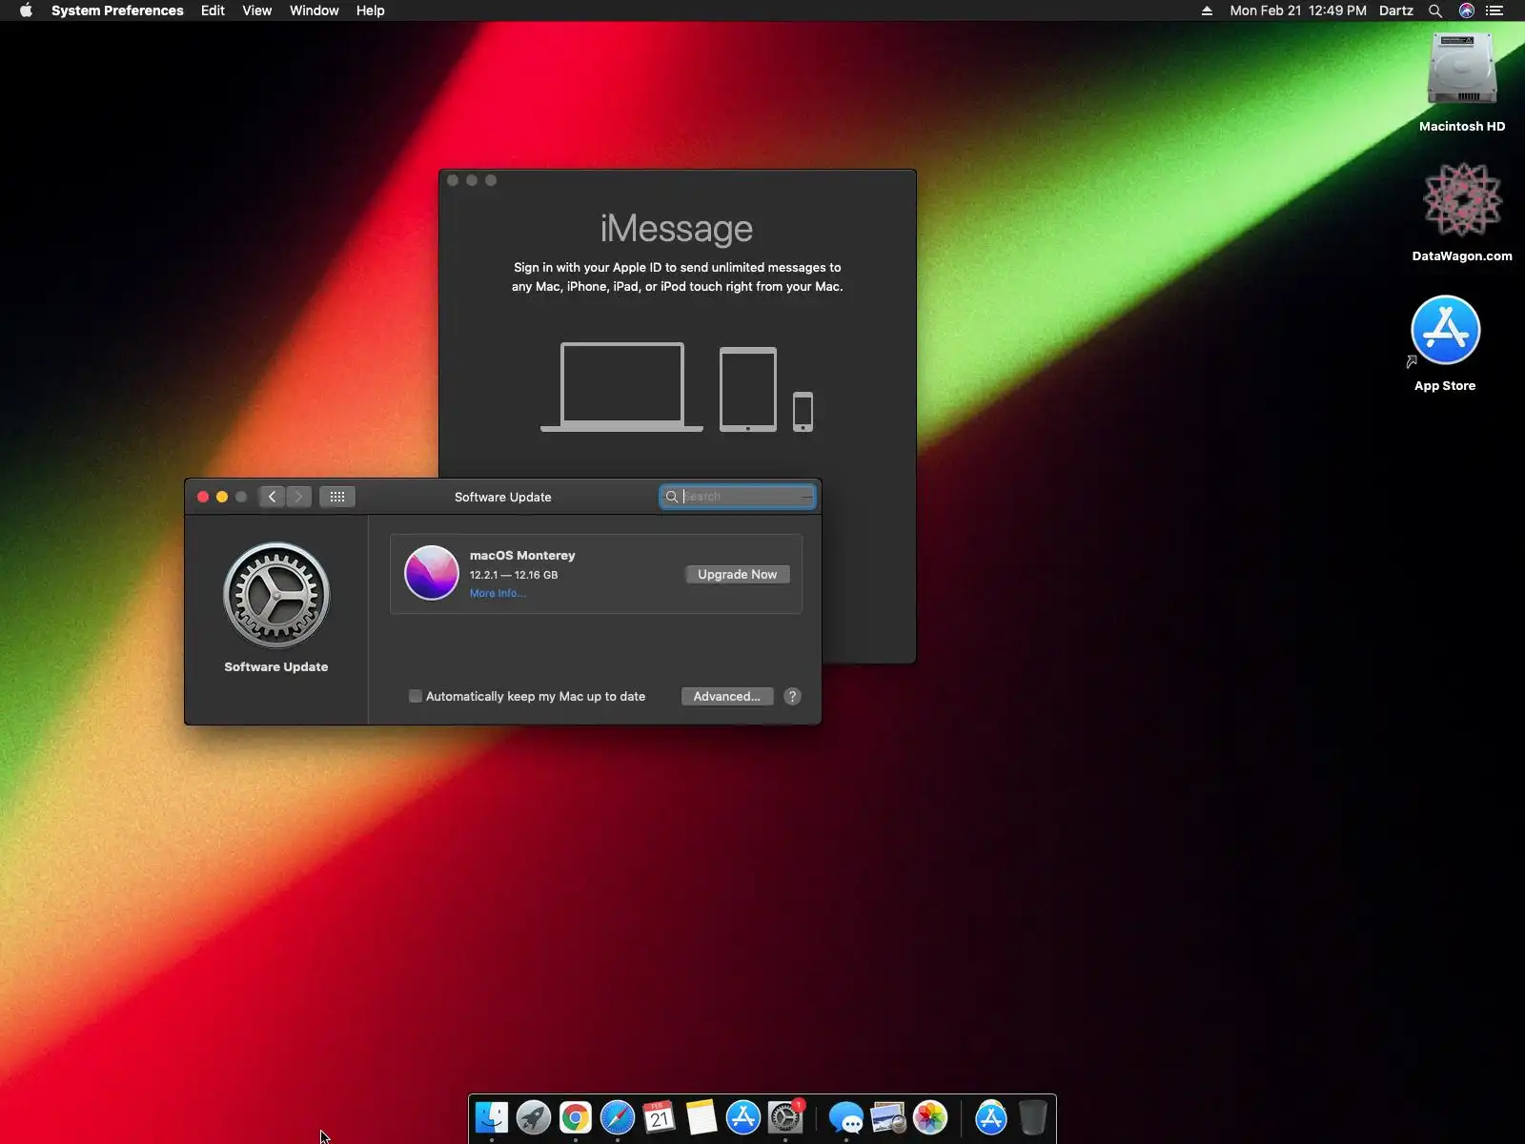Focus the Search field in Software Update

pos(738,497)
